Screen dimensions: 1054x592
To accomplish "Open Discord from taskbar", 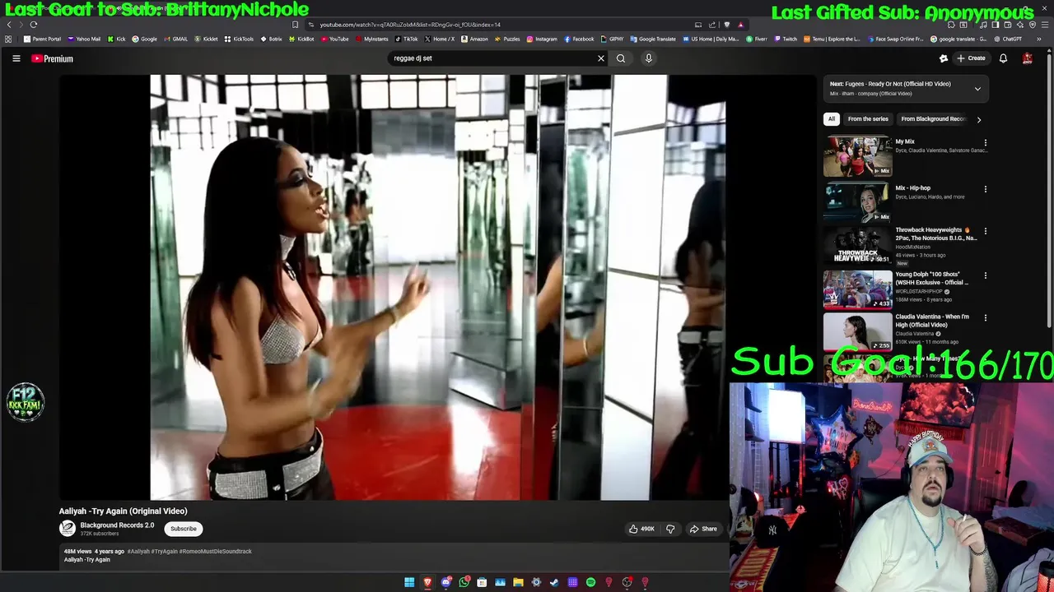I will pos(445,582).
